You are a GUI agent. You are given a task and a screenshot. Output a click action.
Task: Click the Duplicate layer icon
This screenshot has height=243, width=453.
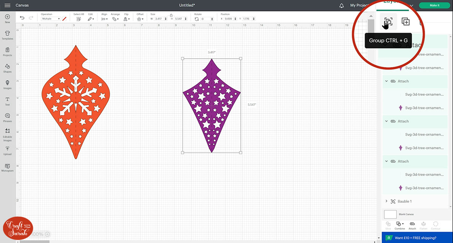click(x=405, y=22)
